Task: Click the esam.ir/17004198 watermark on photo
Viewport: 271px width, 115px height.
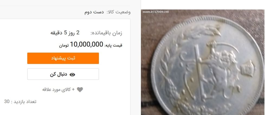Action: [x=155, y=12]
